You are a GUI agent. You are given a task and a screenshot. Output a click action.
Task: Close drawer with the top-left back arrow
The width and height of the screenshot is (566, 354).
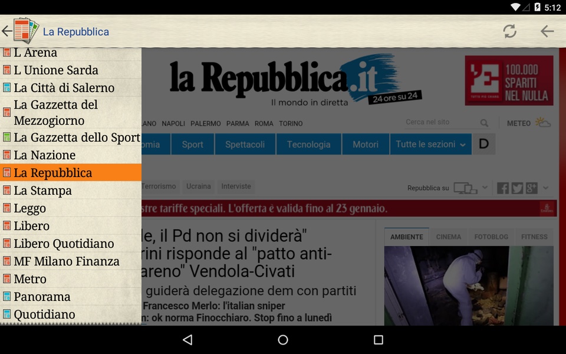click(6, 31)
